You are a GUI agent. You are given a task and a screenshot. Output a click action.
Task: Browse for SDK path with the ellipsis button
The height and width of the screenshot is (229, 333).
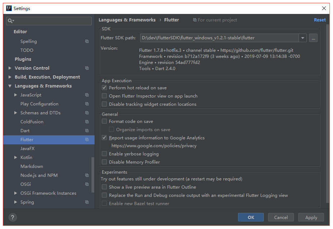pyautogui.click(x=313, y=38)
